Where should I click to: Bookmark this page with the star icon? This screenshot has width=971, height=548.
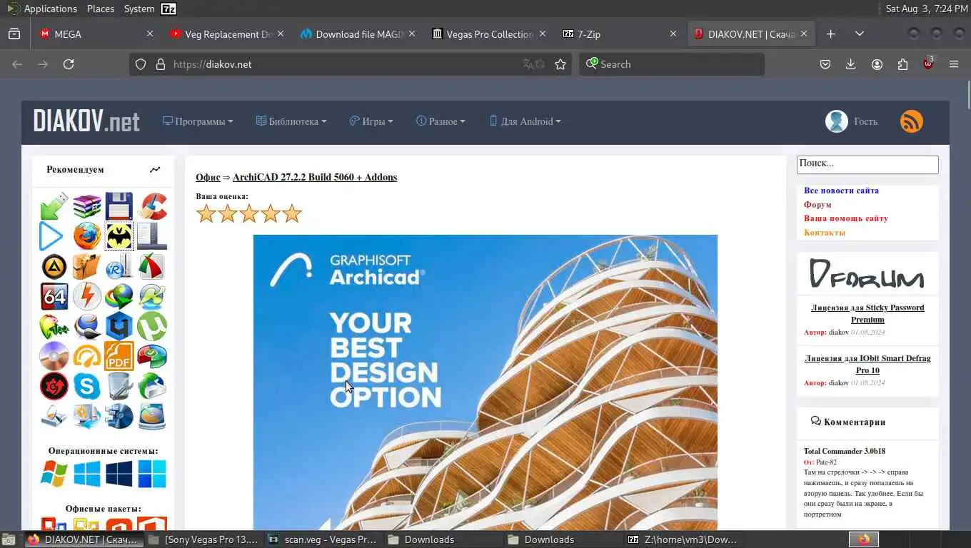tap(560, 64)
